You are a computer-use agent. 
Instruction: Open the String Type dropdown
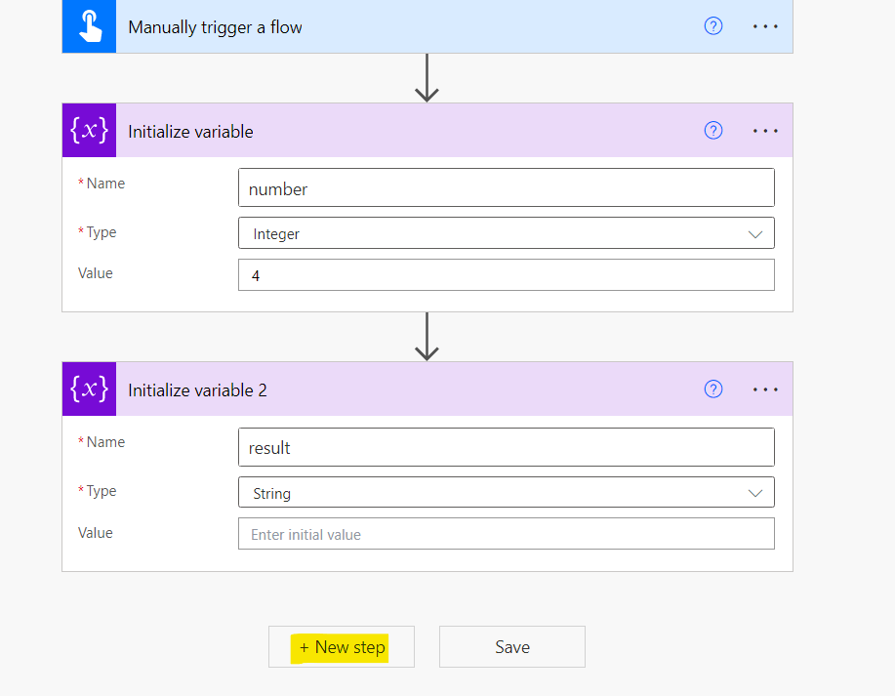point(507,491)
